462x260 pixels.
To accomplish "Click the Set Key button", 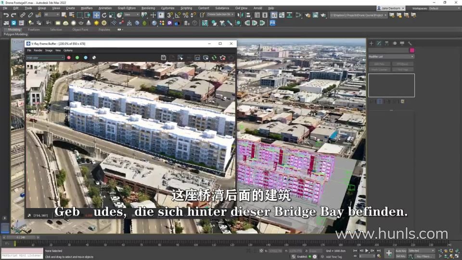I will [401, 256].
